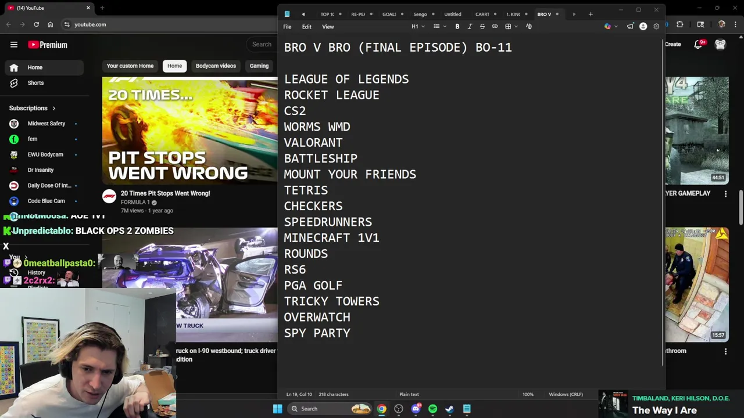Open Steam from the taskbar

coord(449,409)
